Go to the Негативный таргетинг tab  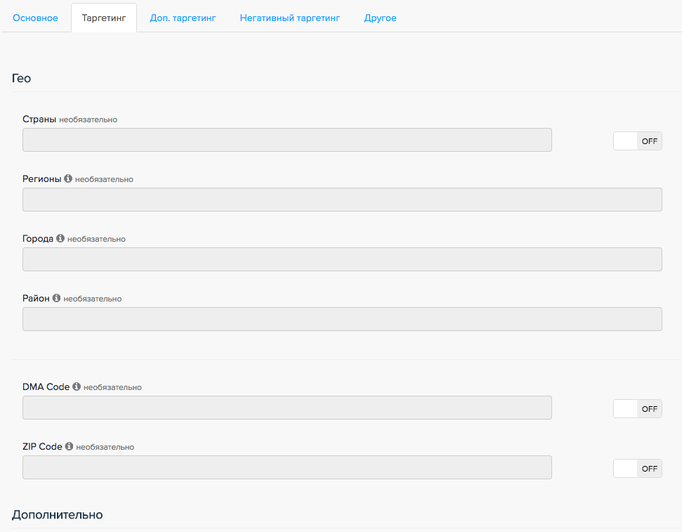[290, 18]
